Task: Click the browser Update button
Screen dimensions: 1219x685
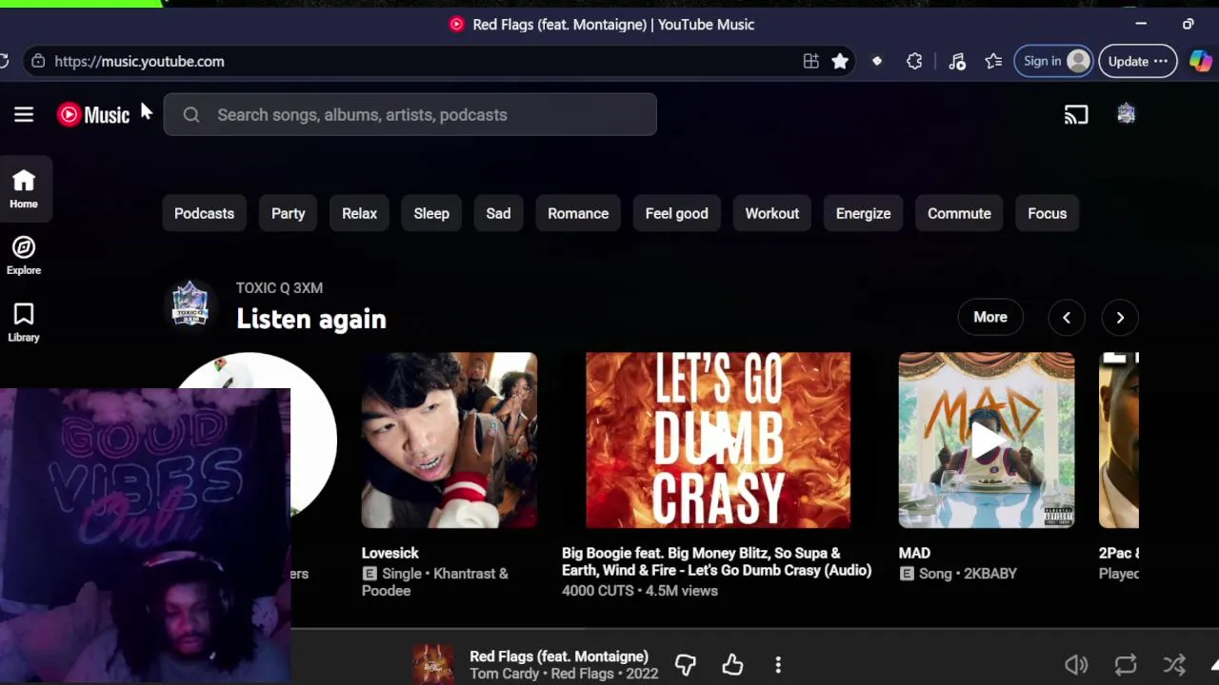Action: click(1137, 61)
